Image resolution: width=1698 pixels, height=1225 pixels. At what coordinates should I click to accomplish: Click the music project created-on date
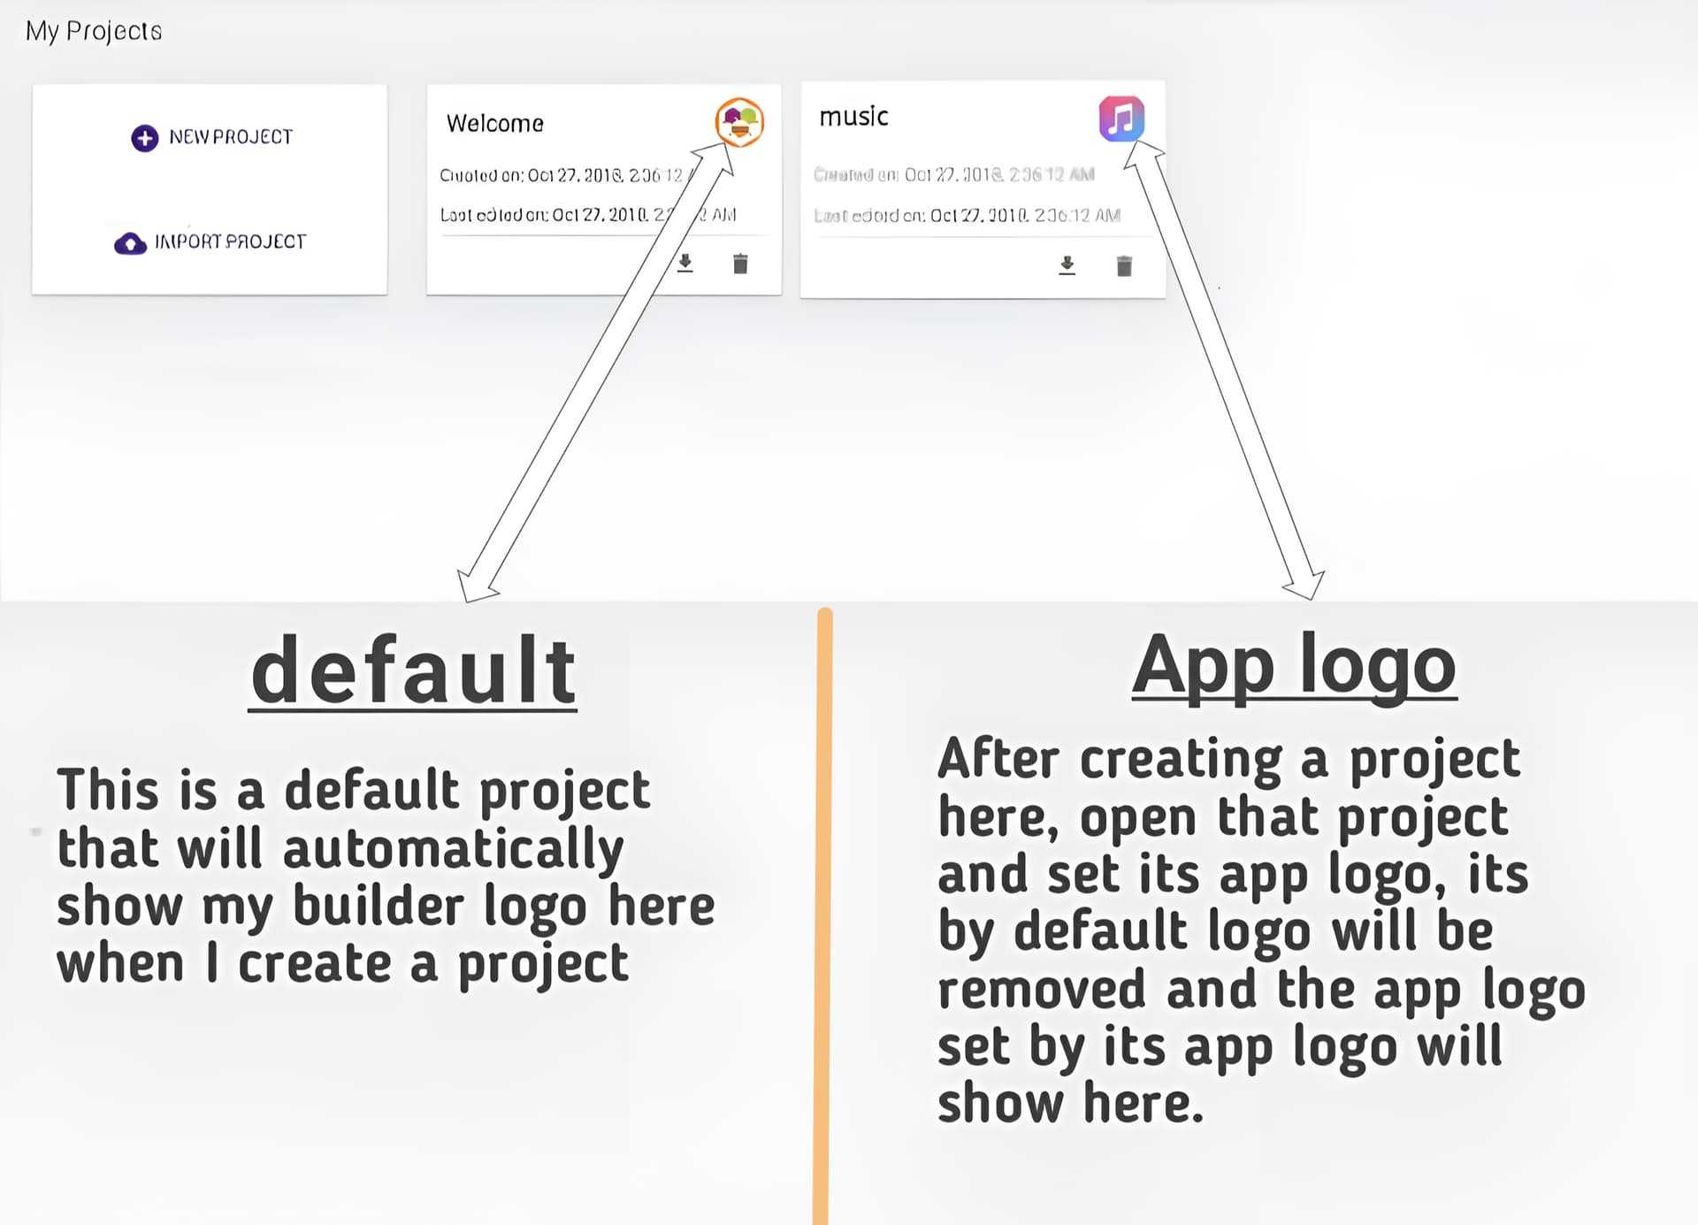954,174
